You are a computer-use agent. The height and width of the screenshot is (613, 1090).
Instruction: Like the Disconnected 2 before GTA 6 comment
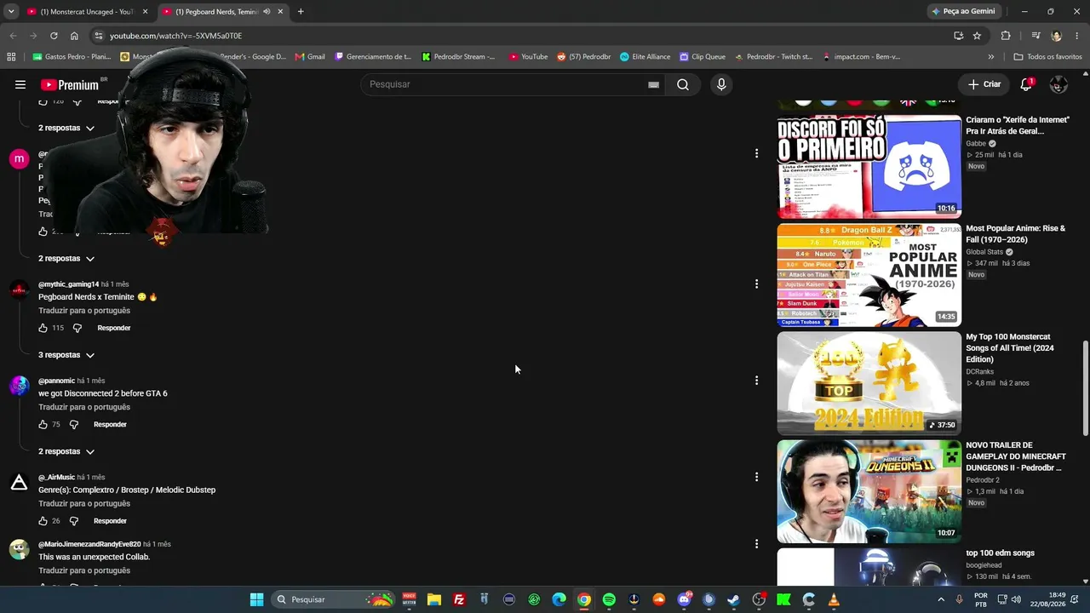pos(43,424)
